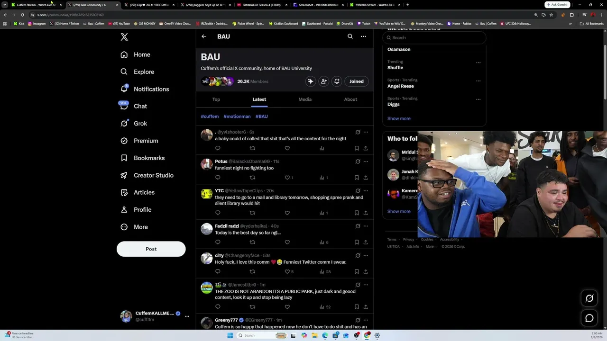The image size is (607, 341).
Task: Click the Post button
Action: point(151,249)
